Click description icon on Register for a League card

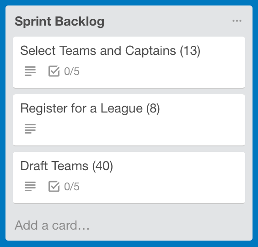(x=30, y=129)
